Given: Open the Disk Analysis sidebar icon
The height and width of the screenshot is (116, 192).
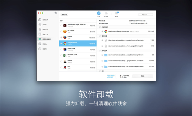Looking at the screenshot, I should point(40,29).
